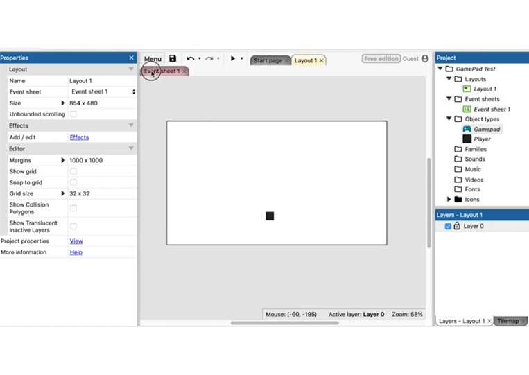This screenshot has height=375, width=529.
Task: Select the Gamepad object type icon
Action: click(x=467, y=129)
